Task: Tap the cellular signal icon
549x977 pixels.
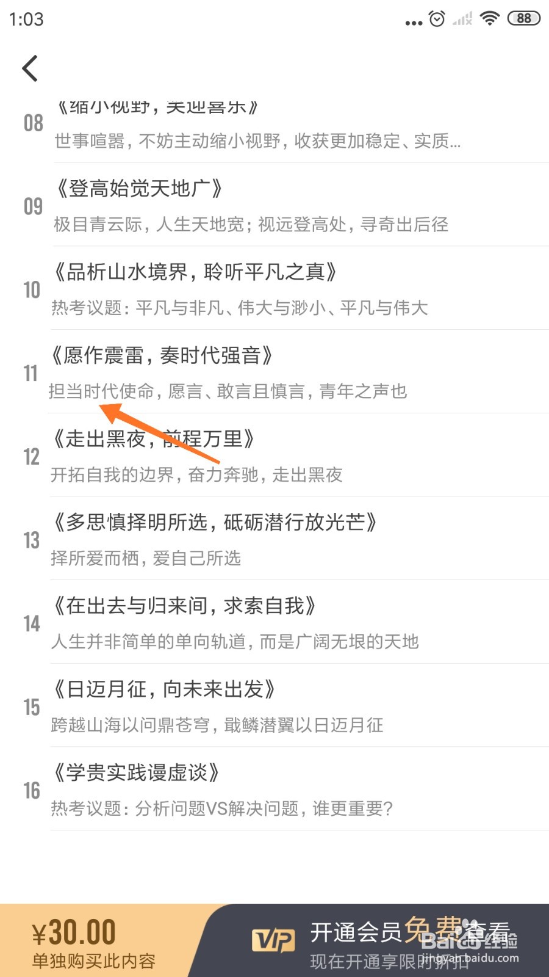Action: point(462,19)
